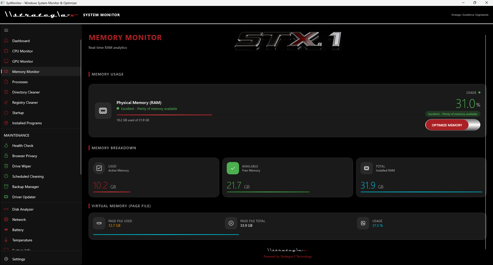Image resolution: width=493 pixels, height=265 pixels.
Task: Click the red memory usage progress bar
Action: pos(164,115)
